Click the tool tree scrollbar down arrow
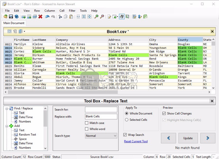The height and width of the screenshot is (159, 219). 45,148
